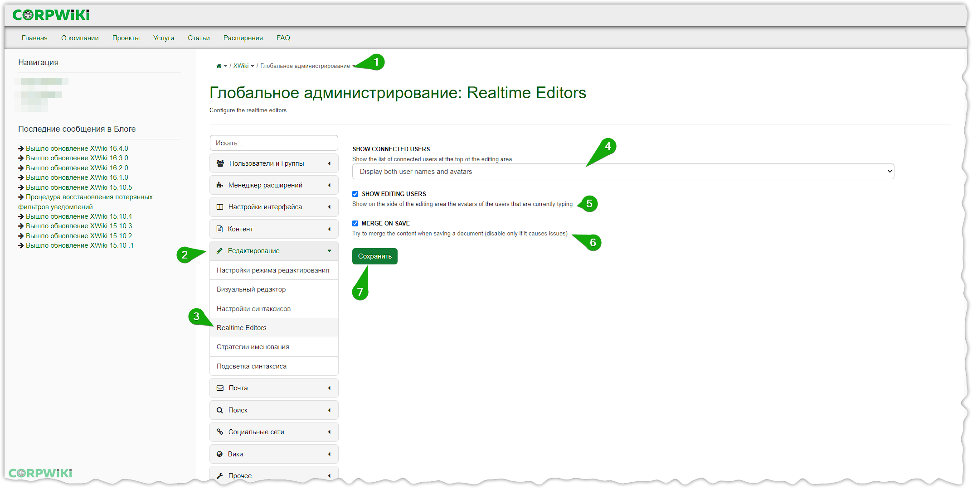Collapse Редактирование section arrow
Image resolution: width=972 pixels, height=489 pixels.
330,251
